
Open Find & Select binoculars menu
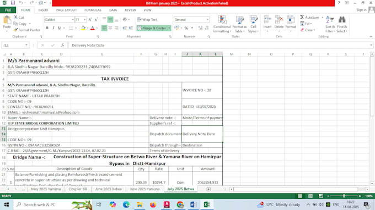click(x=342, y=24)
